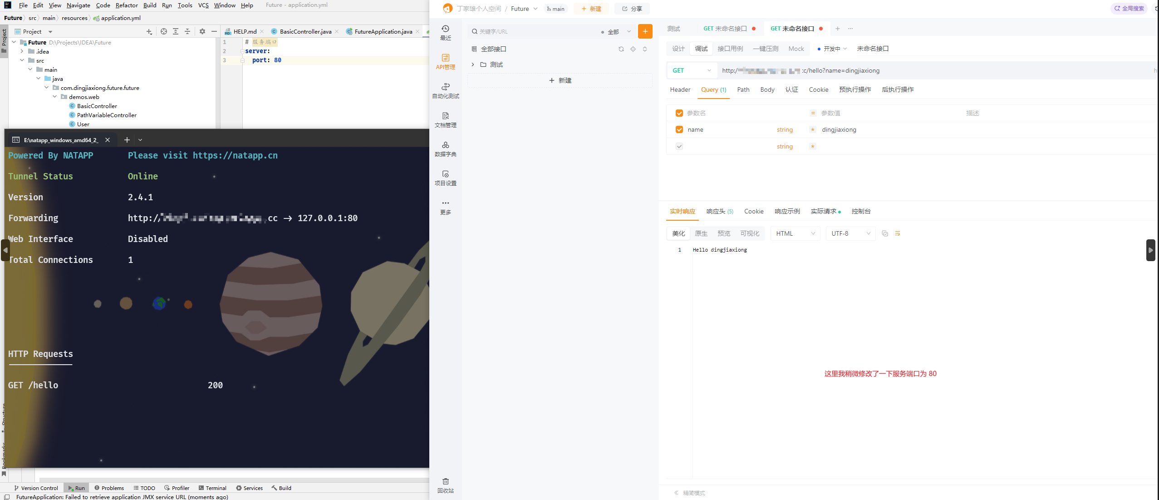Open the 最近 recent history sidebar icon
Viewport: 1159px width, 500px height.
[x=445, y=33]
